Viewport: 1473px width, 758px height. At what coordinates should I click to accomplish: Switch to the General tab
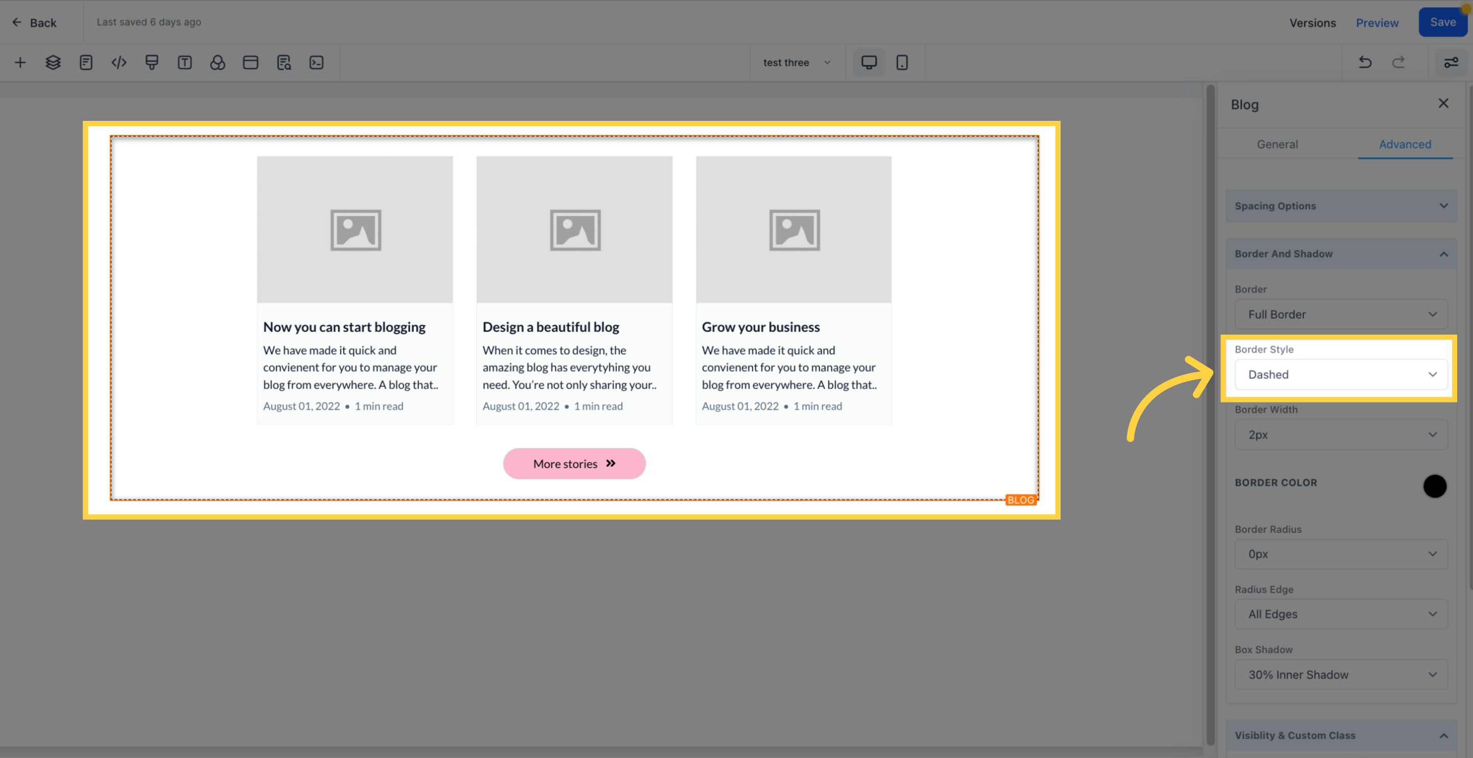click(1277, 144)
